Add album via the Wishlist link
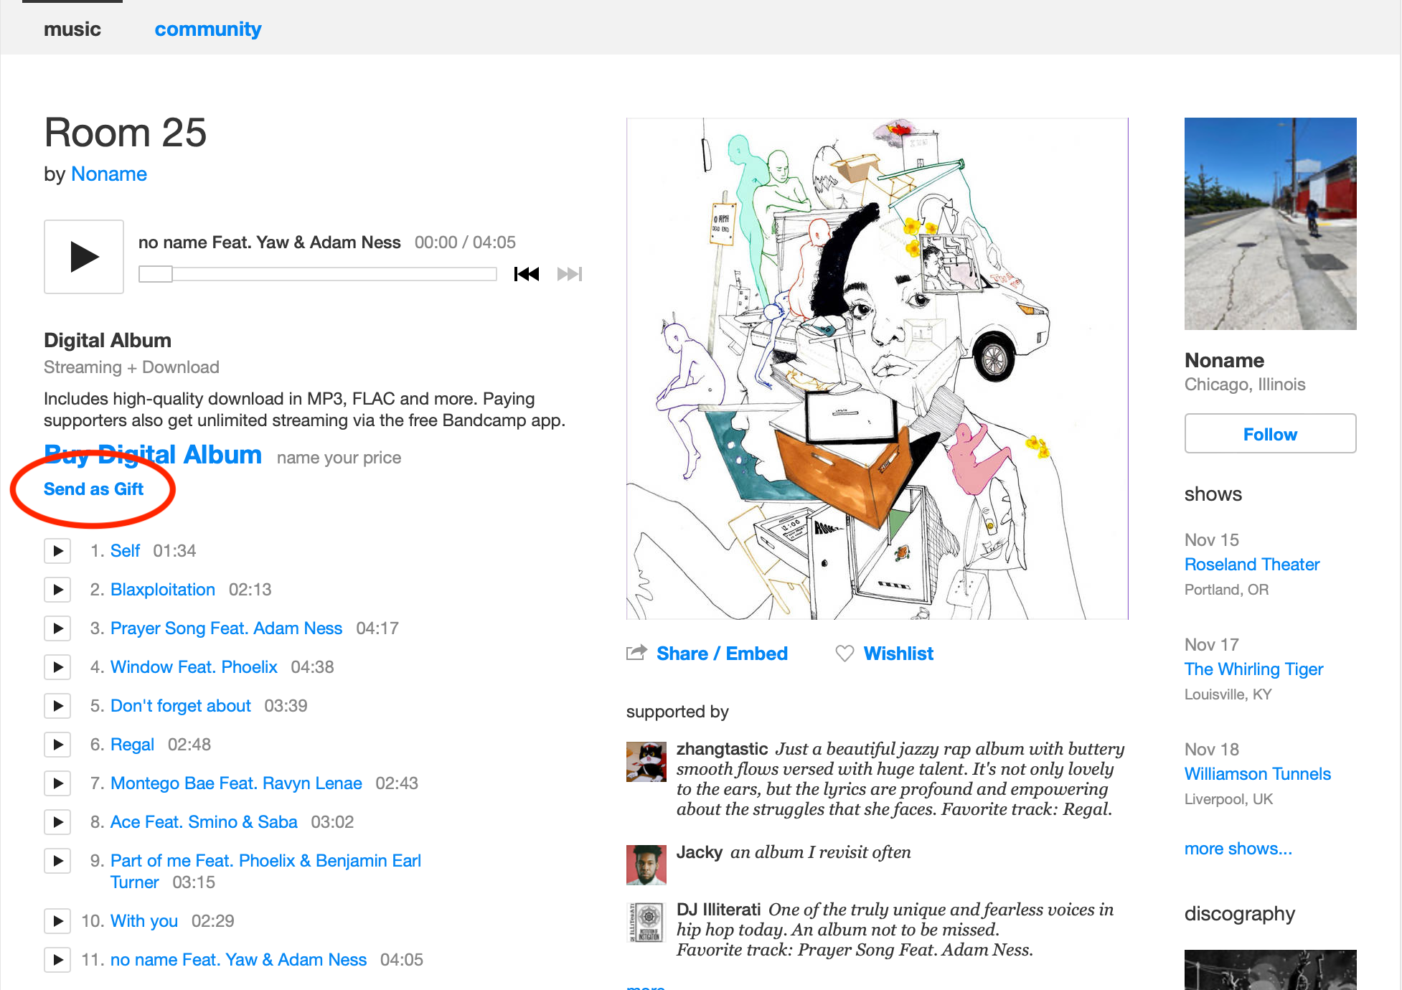The height and width of the screenshot is (990, 1402). (x=898, y=654)
